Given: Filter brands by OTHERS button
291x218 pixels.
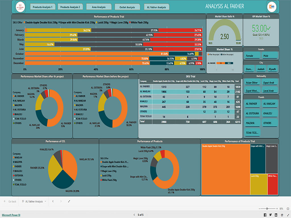Looking at the screenshot, I should point(269,123).
